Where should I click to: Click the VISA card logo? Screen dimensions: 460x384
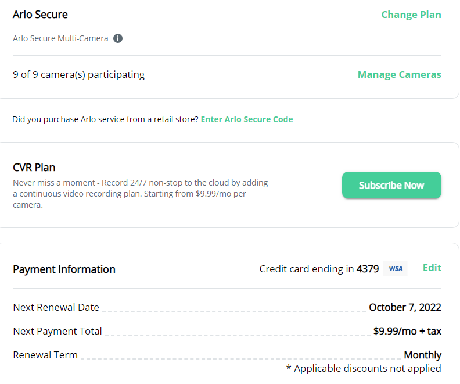(395, 269)
